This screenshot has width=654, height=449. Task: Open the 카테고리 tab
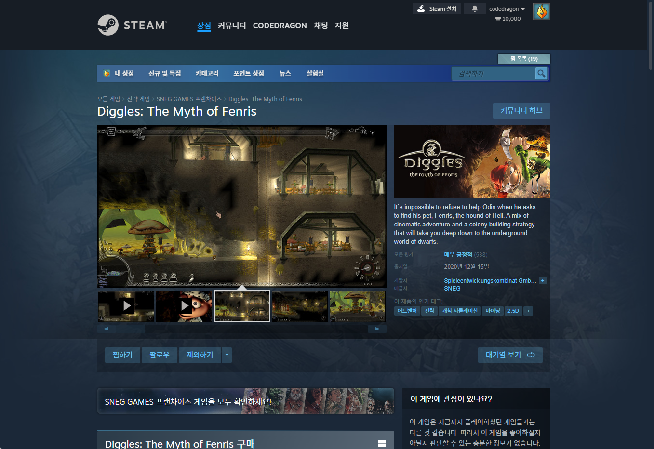(207, 73)
